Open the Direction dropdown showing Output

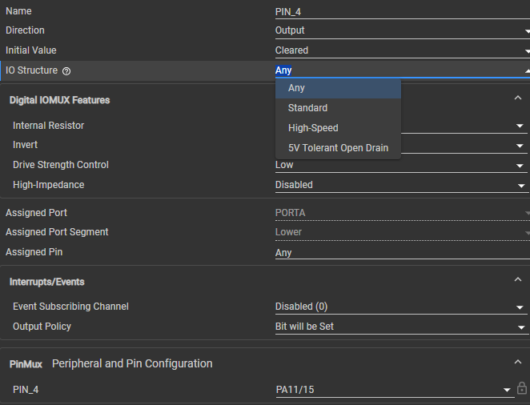click(402, 30)
